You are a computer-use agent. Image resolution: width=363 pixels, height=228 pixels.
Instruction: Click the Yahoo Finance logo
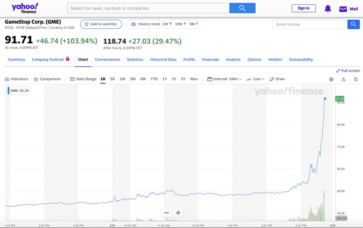click(25, 8)
